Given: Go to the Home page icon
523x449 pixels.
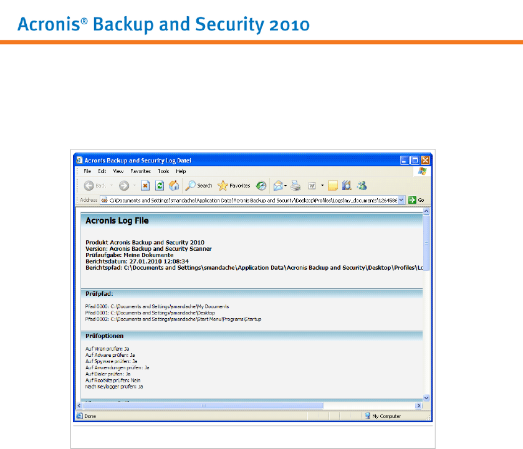Looking at the screenshot, I should click(174, 186).
